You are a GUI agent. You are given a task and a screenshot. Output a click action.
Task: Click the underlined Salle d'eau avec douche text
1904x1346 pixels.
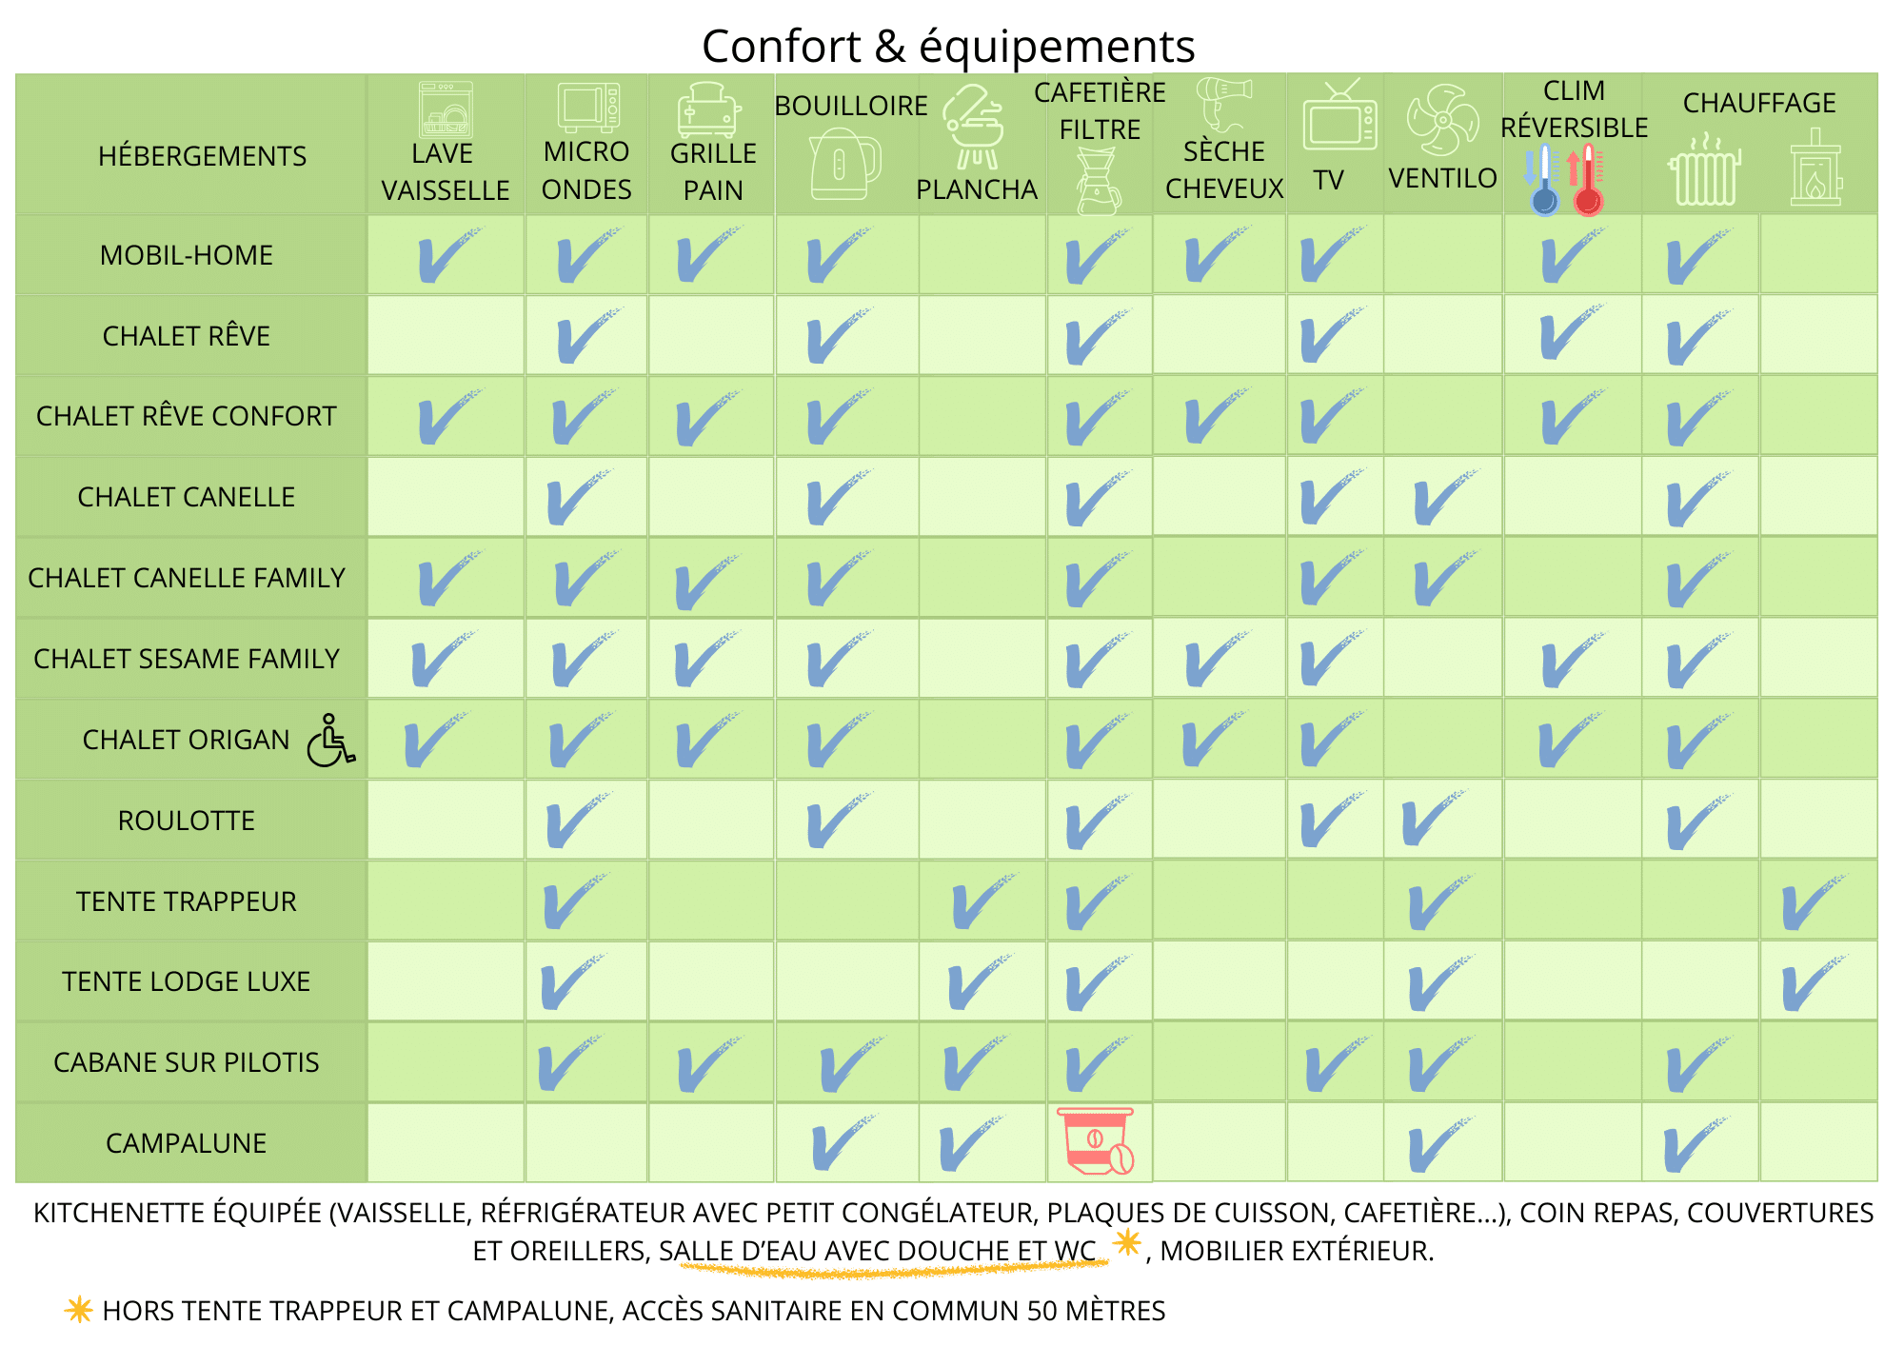[x=877, y=1251]
